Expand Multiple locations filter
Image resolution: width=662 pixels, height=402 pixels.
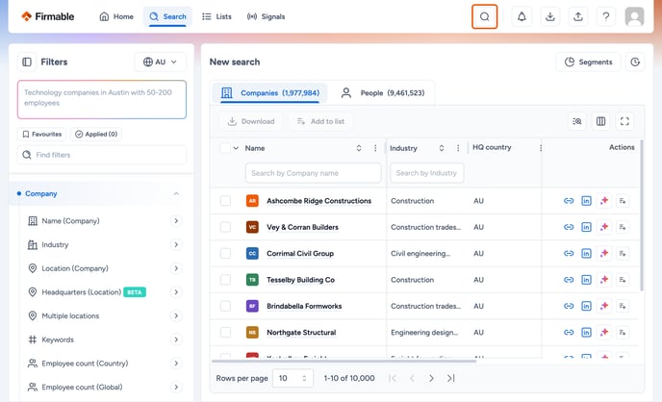pos(176,316)
